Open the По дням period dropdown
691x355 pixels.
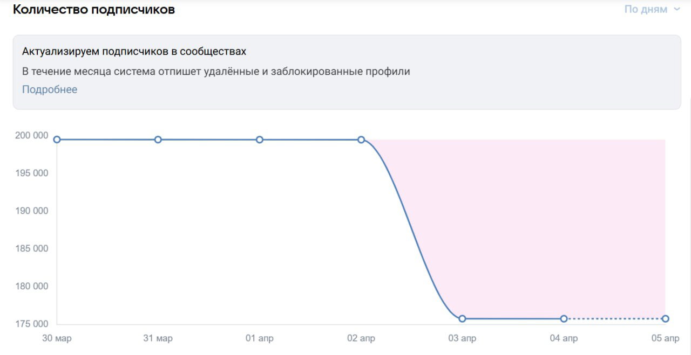(652, 9)
